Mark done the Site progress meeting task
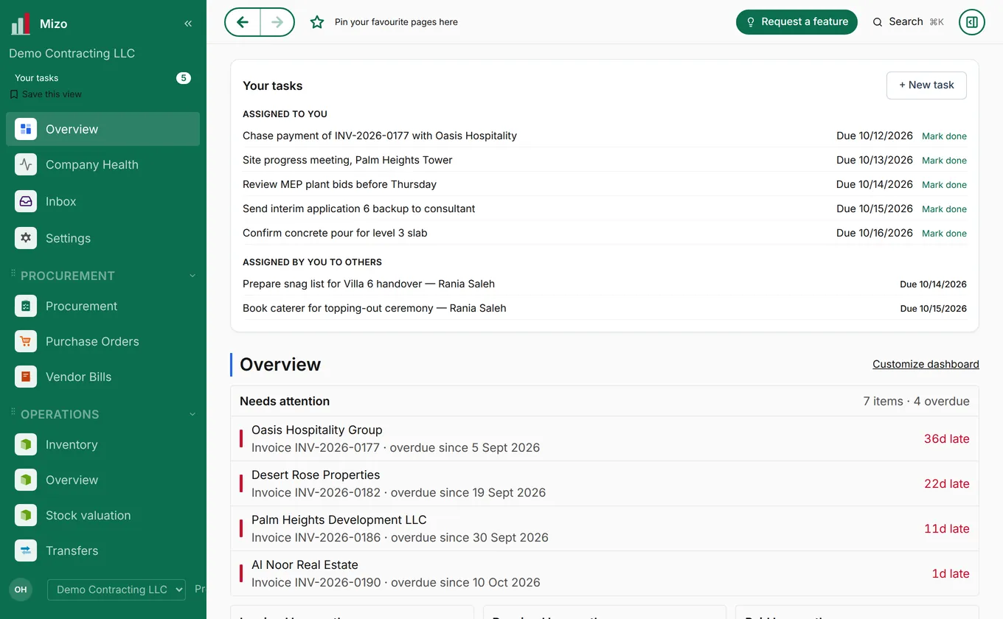1003x619 pixels. [944, 161]
